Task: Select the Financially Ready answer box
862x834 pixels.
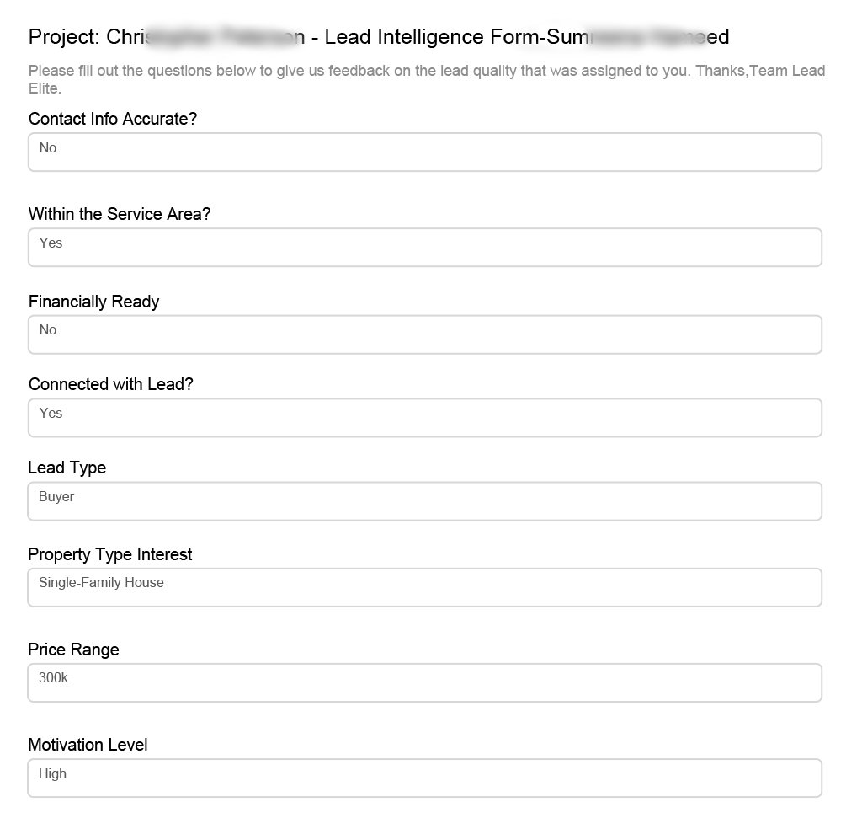Action: pos(424,334)
